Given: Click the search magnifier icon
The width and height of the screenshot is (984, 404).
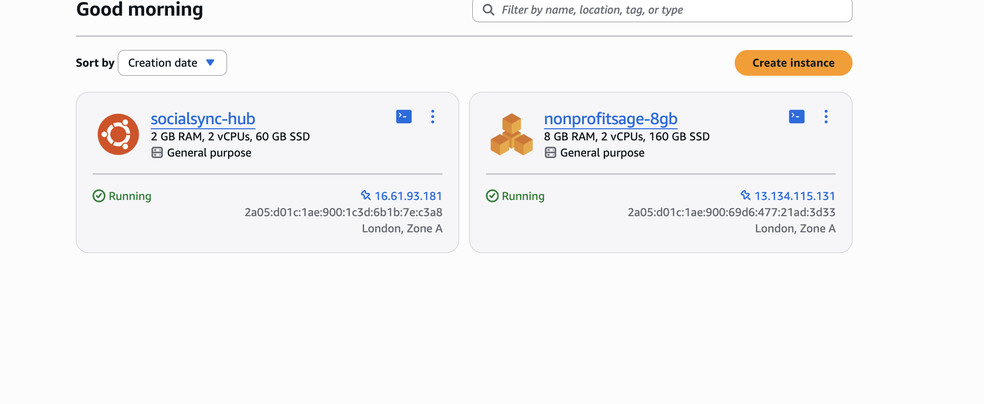Looking at the screenshot, I should click(x=488, y=10).
